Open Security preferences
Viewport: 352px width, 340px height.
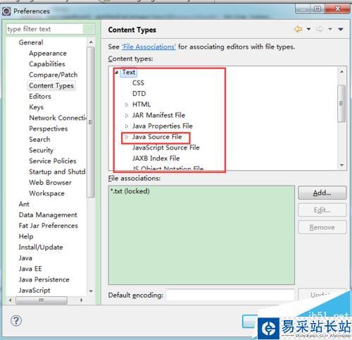point(41,150)
